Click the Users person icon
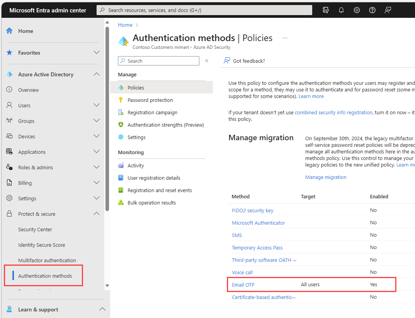The width and height of the screenshot is (415, 318). (x=9, y=105)
